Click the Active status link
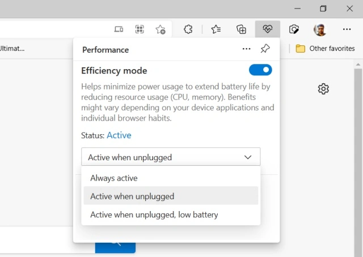This screenshot has height=257, width=363. tap(119, 135)
